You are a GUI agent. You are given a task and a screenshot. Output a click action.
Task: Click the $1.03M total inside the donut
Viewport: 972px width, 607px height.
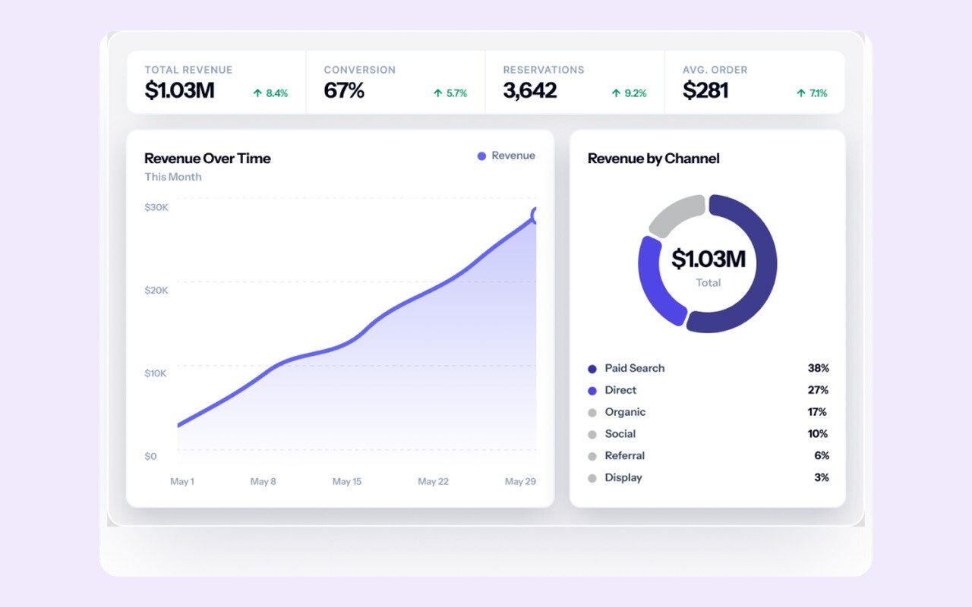pos(708,259)
